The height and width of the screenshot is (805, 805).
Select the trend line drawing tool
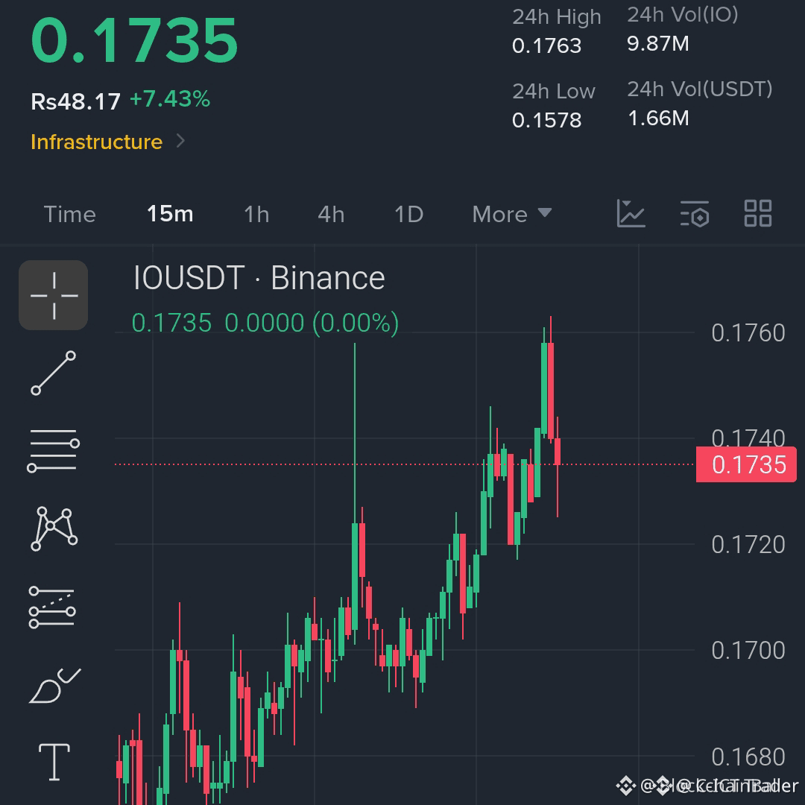54,373
